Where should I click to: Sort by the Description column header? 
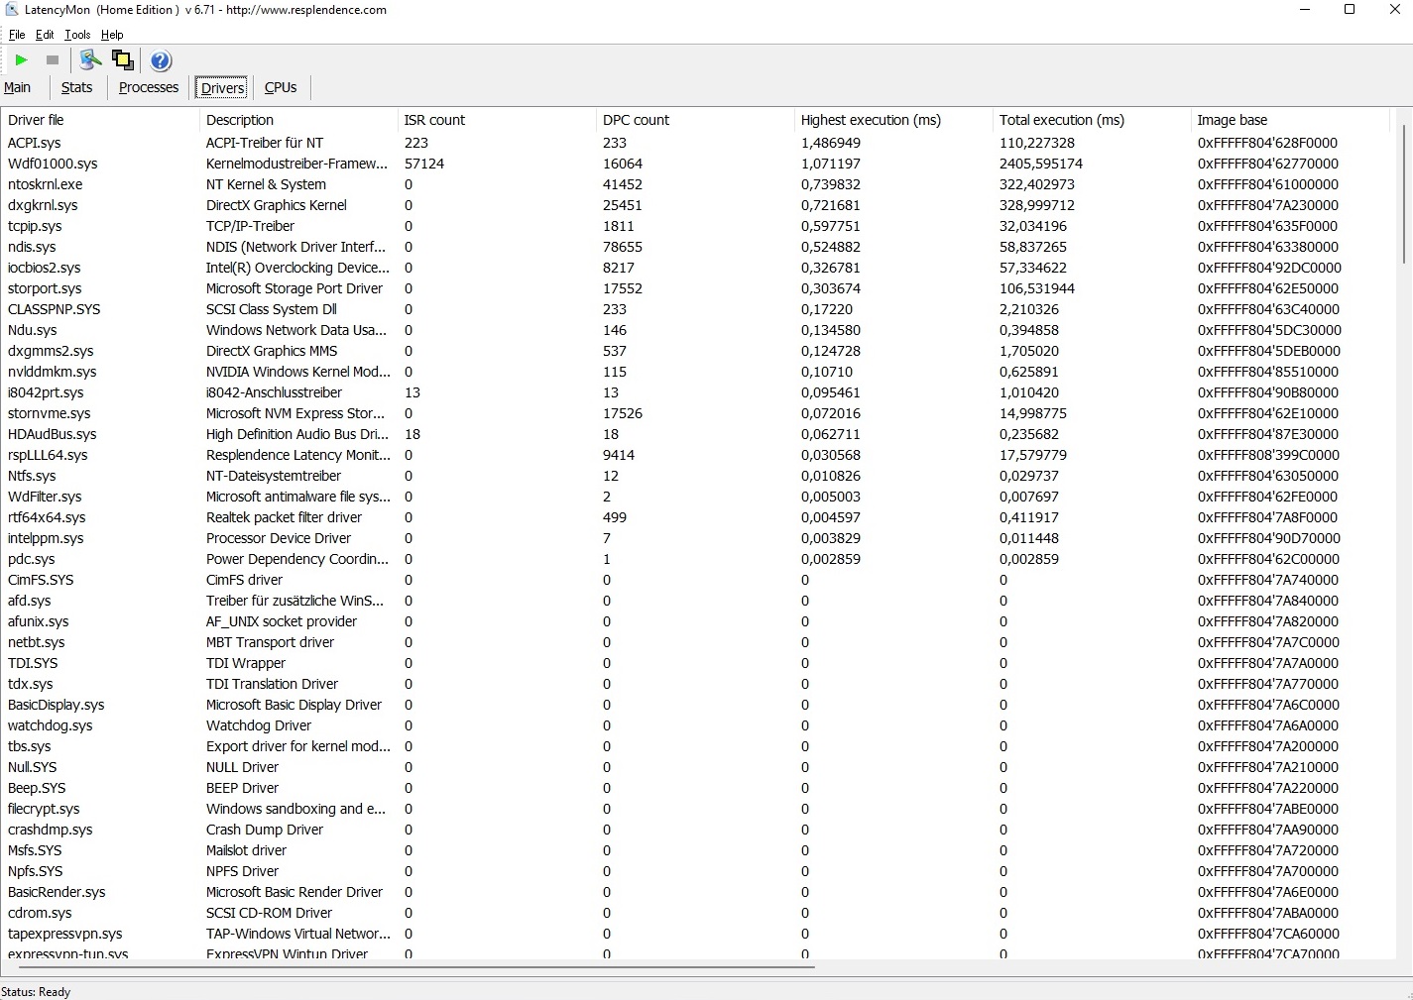[298, 120]
